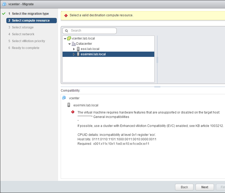This screenshot has width=225, height=193.
Task: Click the hardware features unsupported message
Action: pos(149,112)
